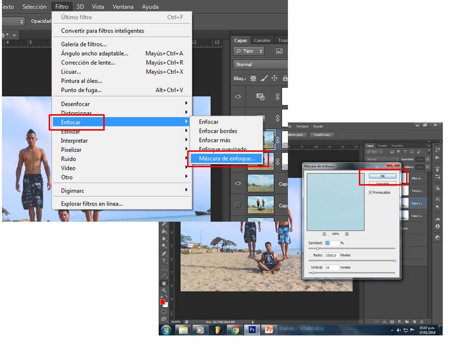Image resolution: width=463 pixels, height=347 pixels.
Task: Choose Enfocar bordes
Action: click(x=218, y=131)
